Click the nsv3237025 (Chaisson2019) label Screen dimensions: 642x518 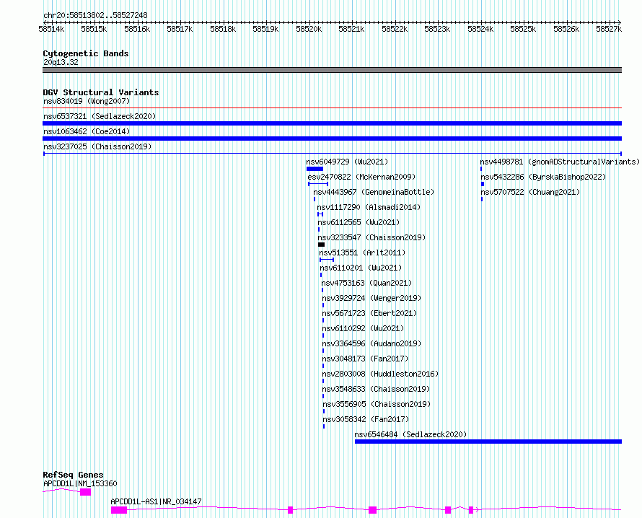click(97, 146)
